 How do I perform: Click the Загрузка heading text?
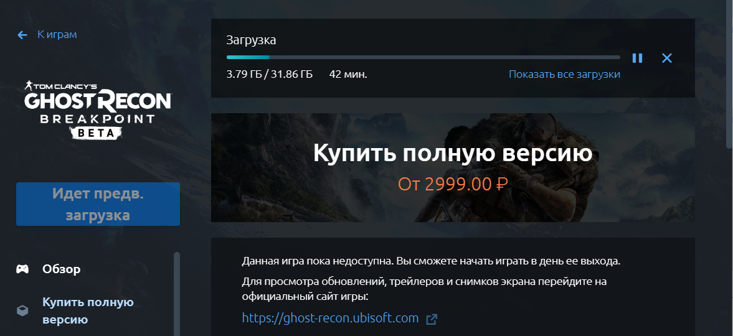[251, 40]
